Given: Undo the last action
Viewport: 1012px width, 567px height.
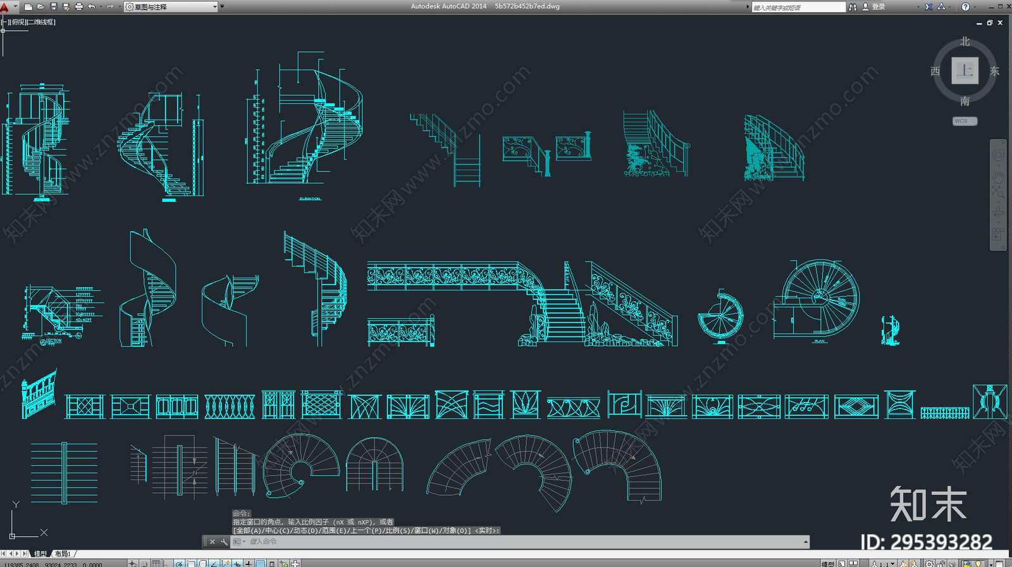Looking at the screenshot, I should click(x=92, y=7).
